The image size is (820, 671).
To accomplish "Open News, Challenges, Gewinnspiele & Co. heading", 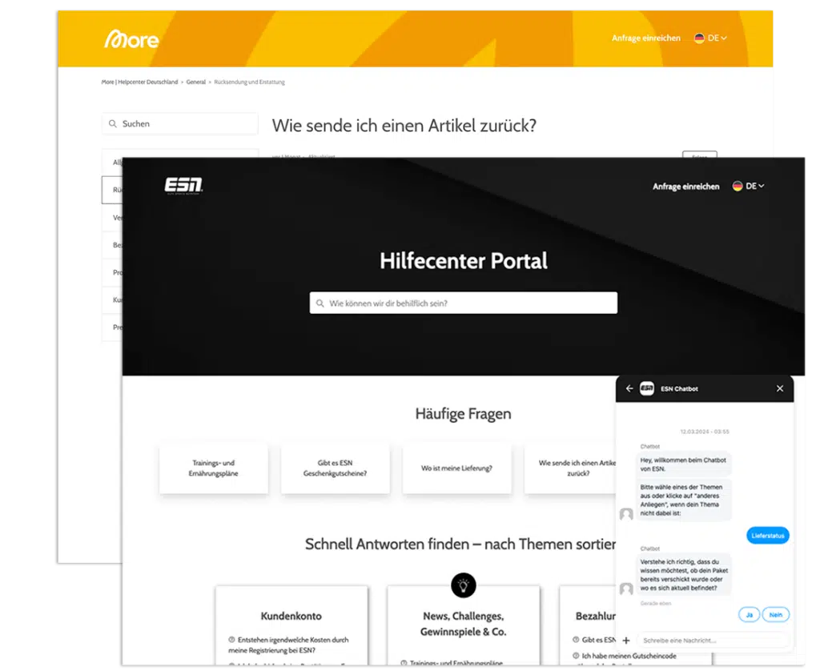I will pyautogui.click(x=464, y=624).
